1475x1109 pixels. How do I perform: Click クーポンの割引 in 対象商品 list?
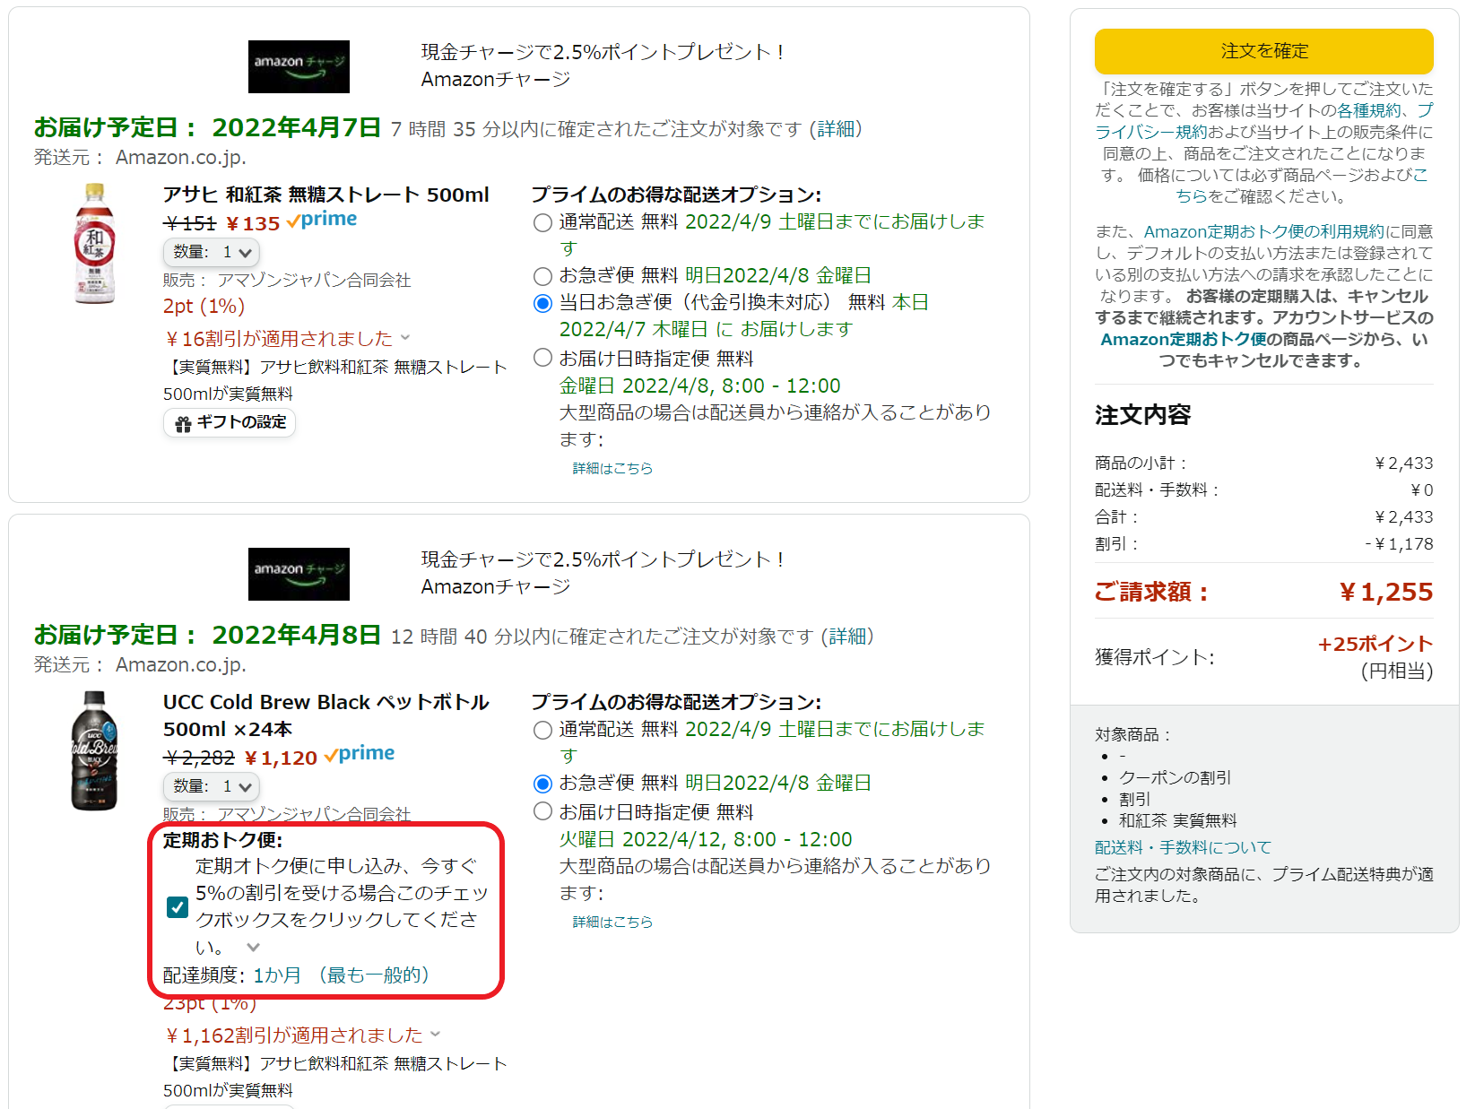pos(1175,777)
